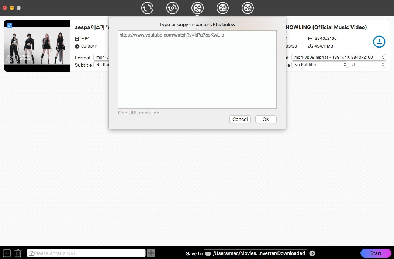This screenshot has width=394, height=259.
Task: Click the trash icon to delete tasks
Action: (x=18, y=253)
